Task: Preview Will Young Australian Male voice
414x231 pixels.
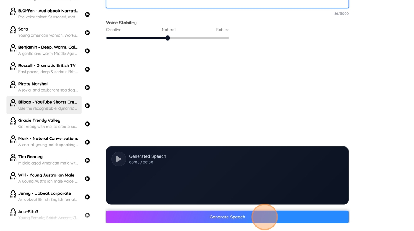Action: pos(87,179)
